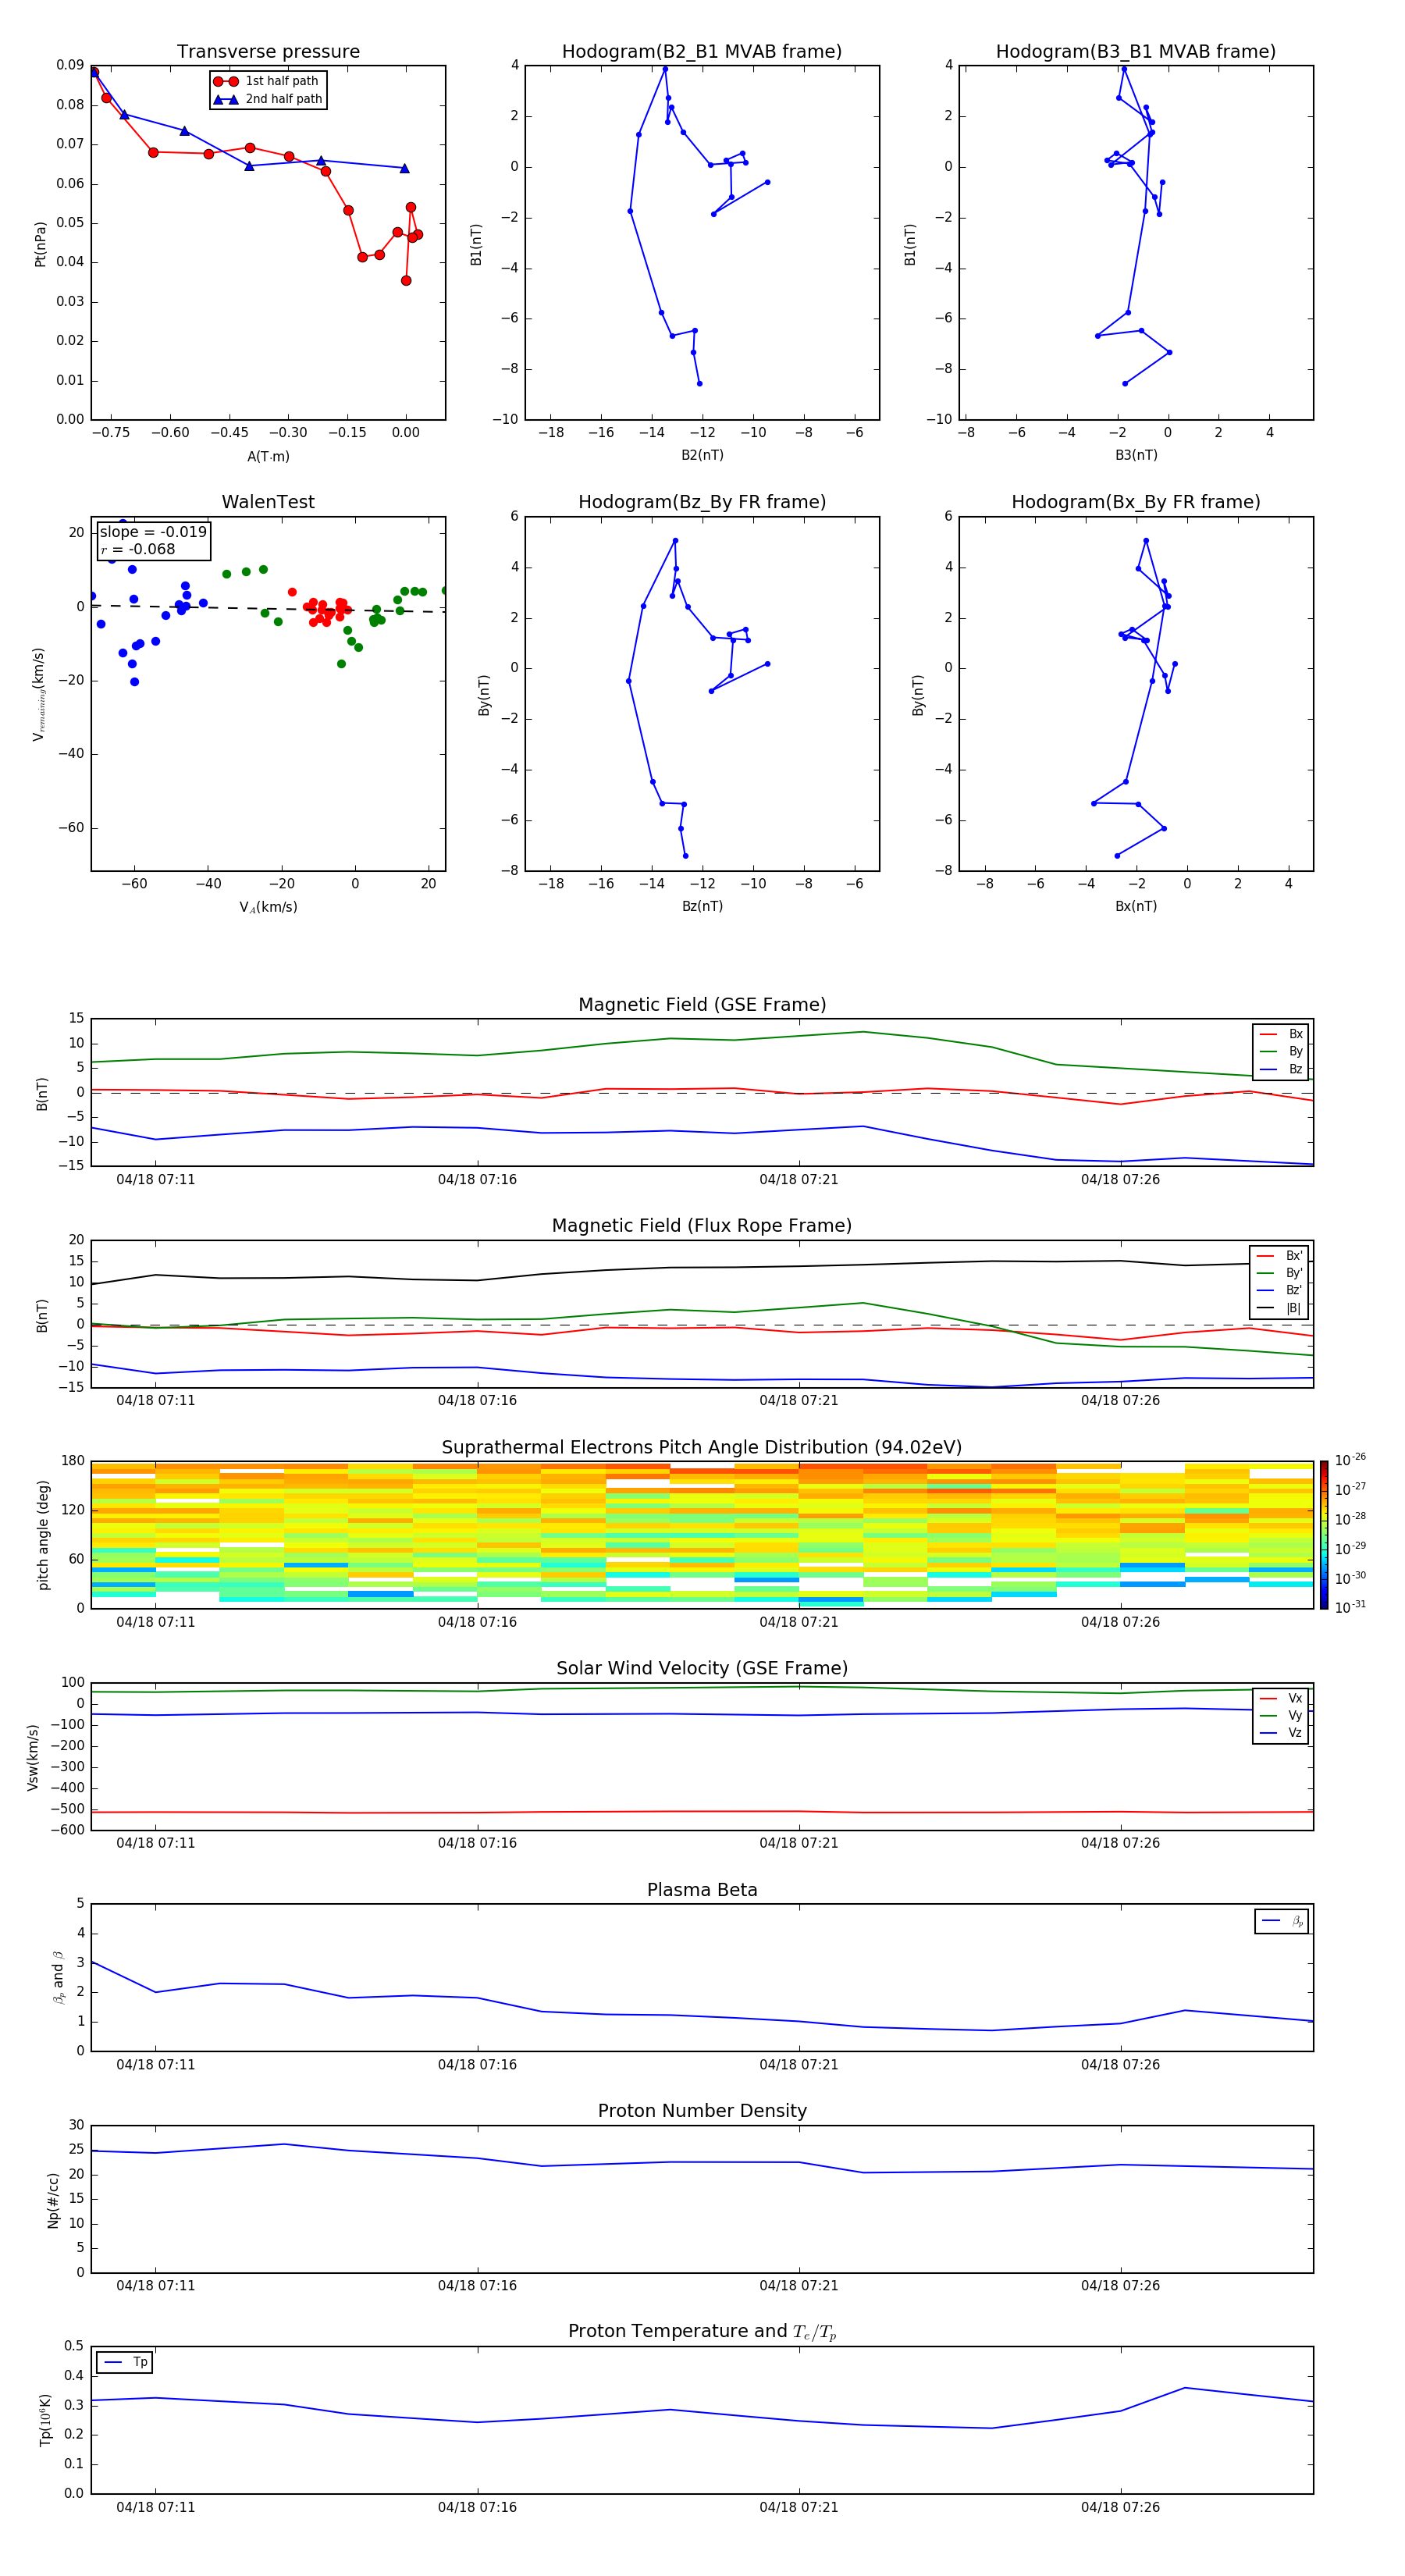Screen dimensions: 1405x2576
Task: Click the 'Np(#/cc)' axis label
Action: 53,2199
